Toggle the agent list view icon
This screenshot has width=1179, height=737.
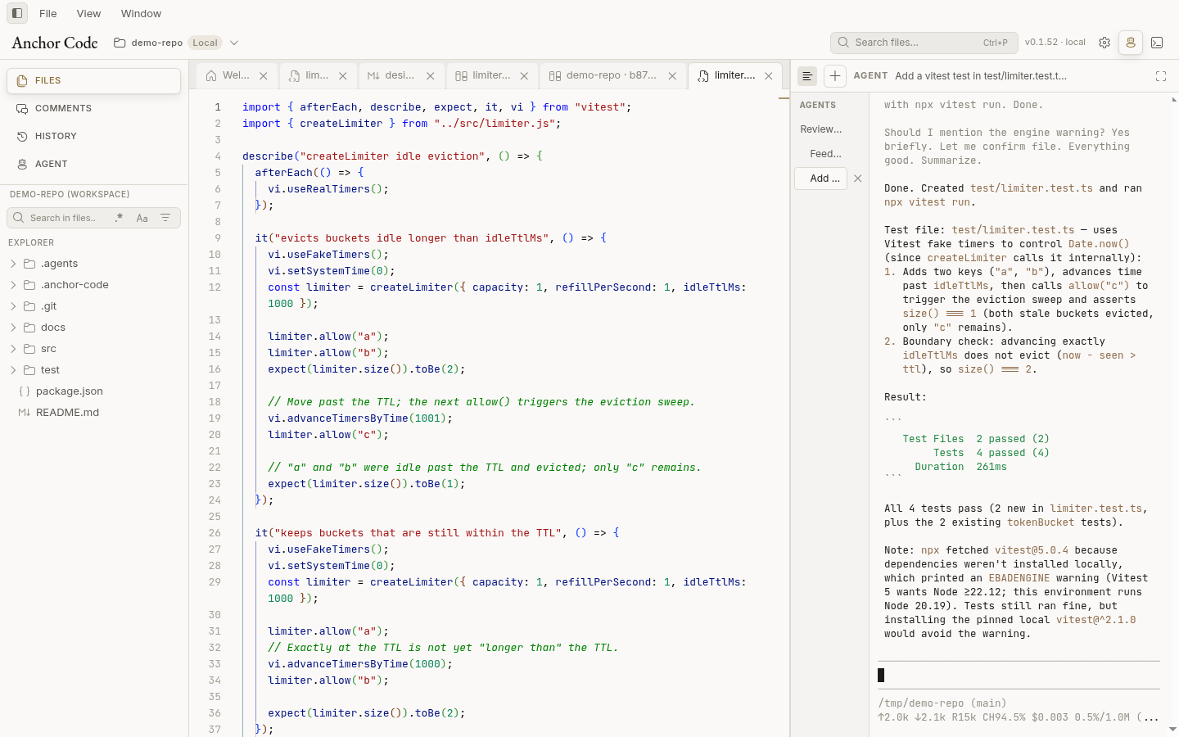(807, 76)
